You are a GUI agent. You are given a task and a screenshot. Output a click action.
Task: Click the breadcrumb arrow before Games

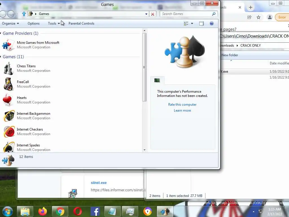click(36, 14)
